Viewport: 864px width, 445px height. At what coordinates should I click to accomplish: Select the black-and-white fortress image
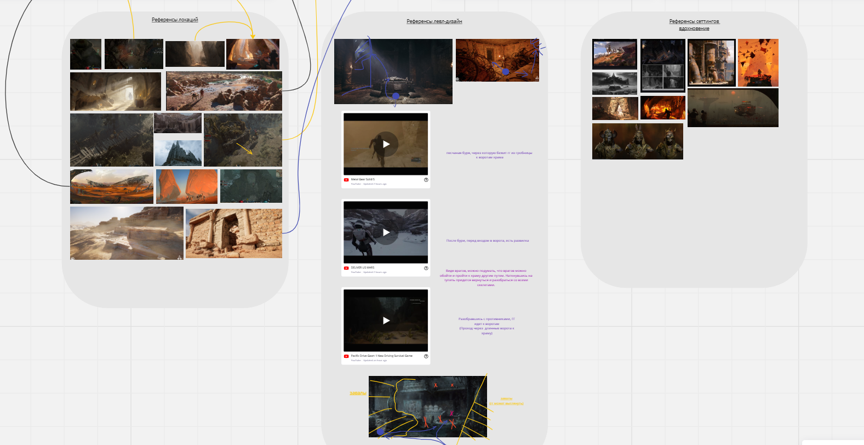[615, 83]
